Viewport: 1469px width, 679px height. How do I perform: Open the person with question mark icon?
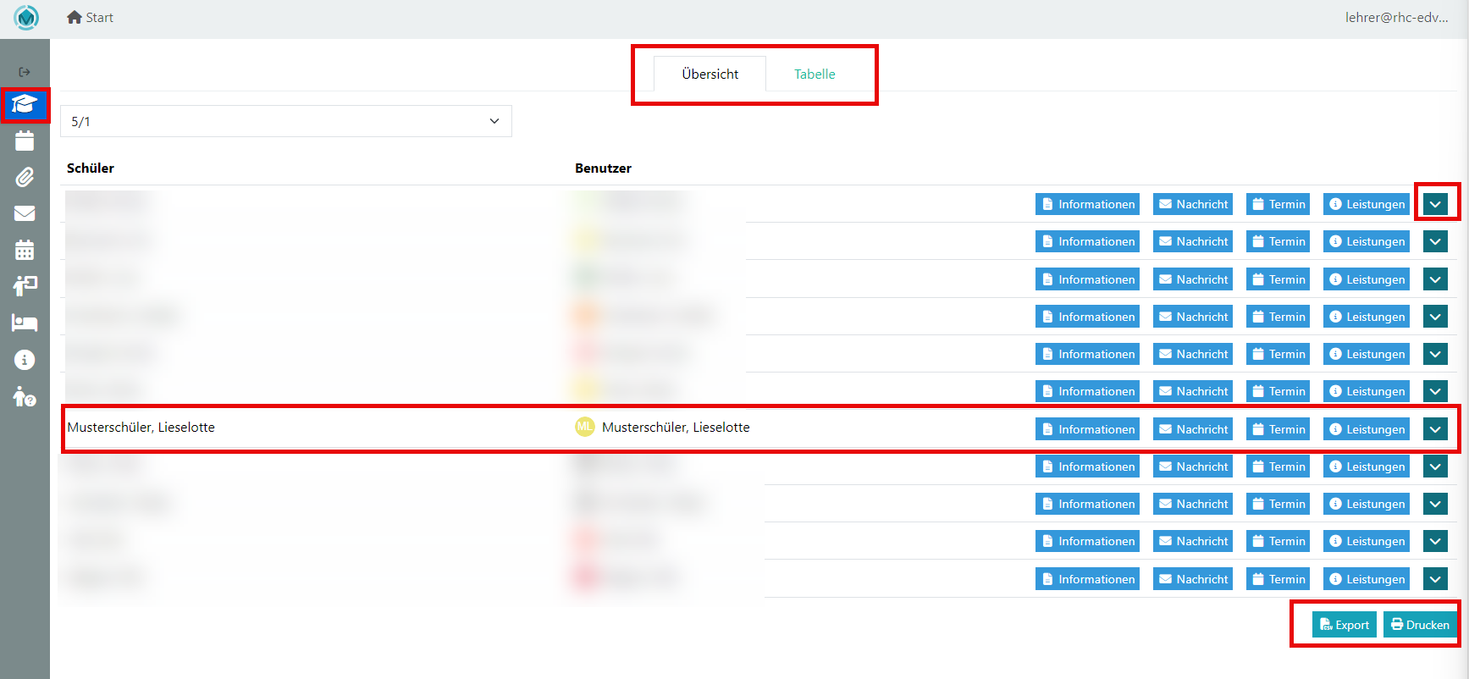(x=25, y=396)
